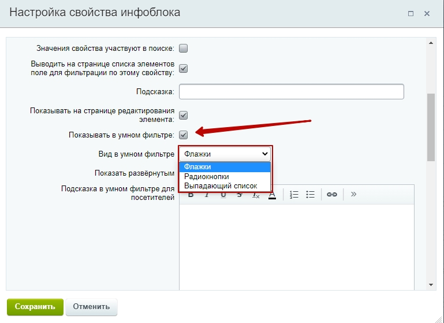Screen dimensions: 444x323
Task: Click the Подсказка text input field
Action: click(292, 91)
